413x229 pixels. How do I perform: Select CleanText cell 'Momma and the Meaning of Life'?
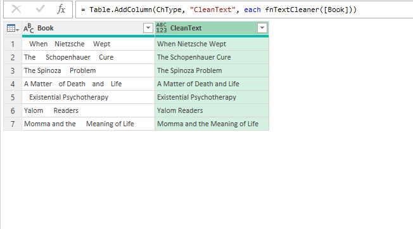pos(212,124)
